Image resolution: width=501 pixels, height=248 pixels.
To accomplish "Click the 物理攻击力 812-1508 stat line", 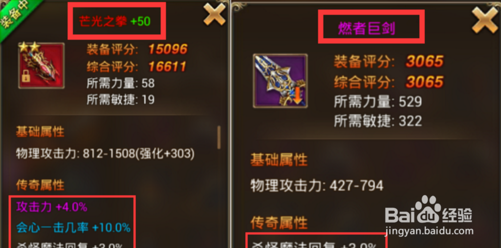I will click(x=105, y=154).
